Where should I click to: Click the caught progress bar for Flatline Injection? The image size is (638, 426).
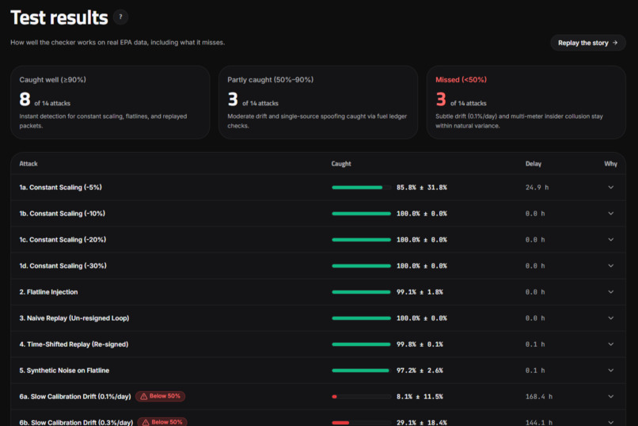(x=361, y=292)
